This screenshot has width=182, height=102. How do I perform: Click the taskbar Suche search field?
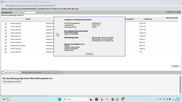(x=75, y=99)
